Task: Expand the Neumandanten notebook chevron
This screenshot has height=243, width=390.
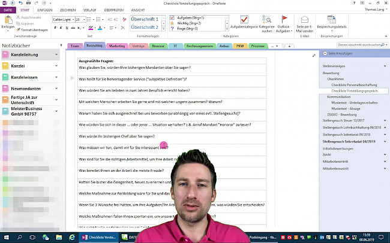Action: (56, 88)
